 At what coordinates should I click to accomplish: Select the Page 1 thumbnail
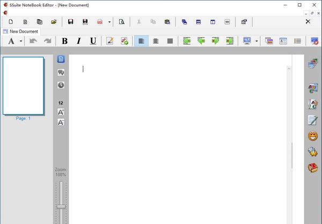pos(23,86)
